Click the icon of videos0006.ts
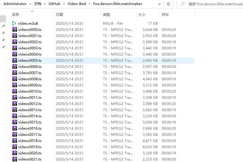 click(x=15, y=67)
